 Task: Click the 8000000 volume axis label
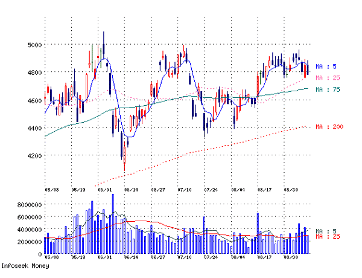pyautogui.click(x=30, y=205)
